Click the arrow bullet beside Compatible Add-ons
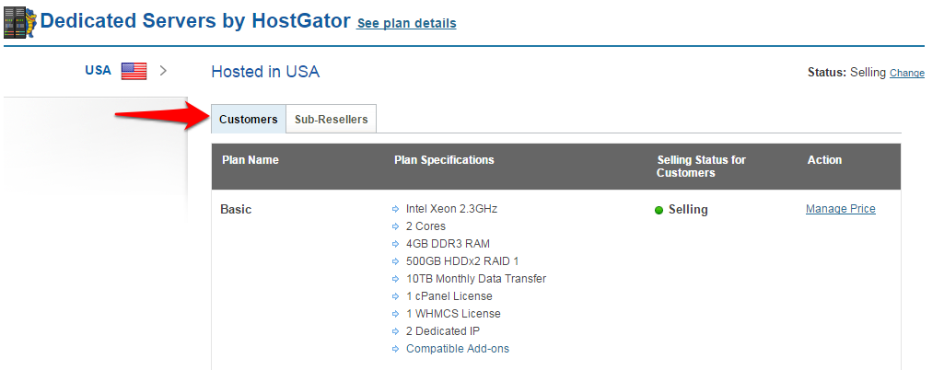This screenshot has height=370, width=944. (x=395, y=349)
